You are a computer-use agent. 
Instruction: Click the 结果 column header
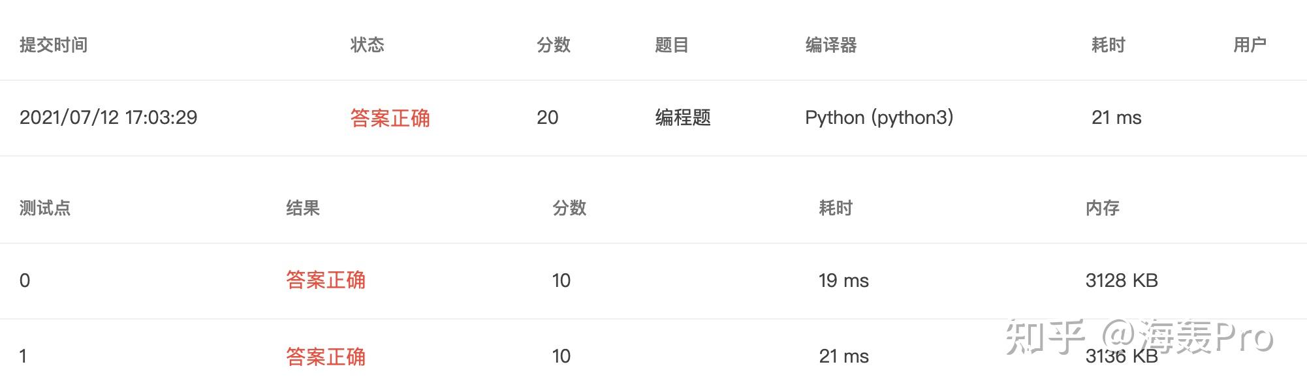(303, 208)
